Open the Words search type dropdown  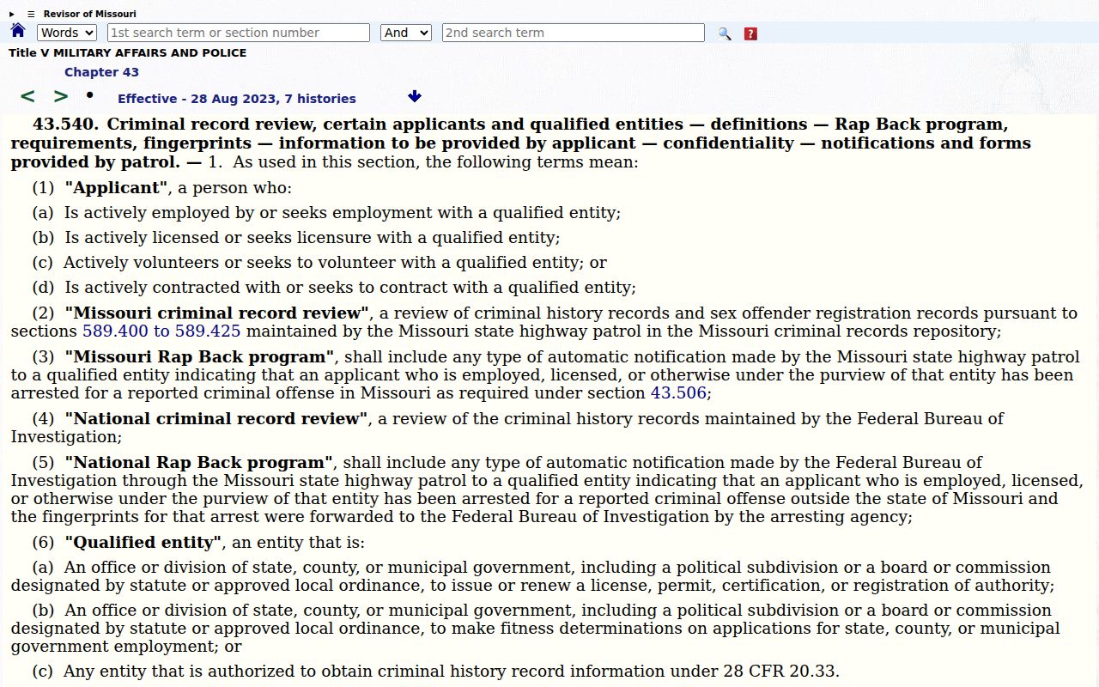point(67,33)
